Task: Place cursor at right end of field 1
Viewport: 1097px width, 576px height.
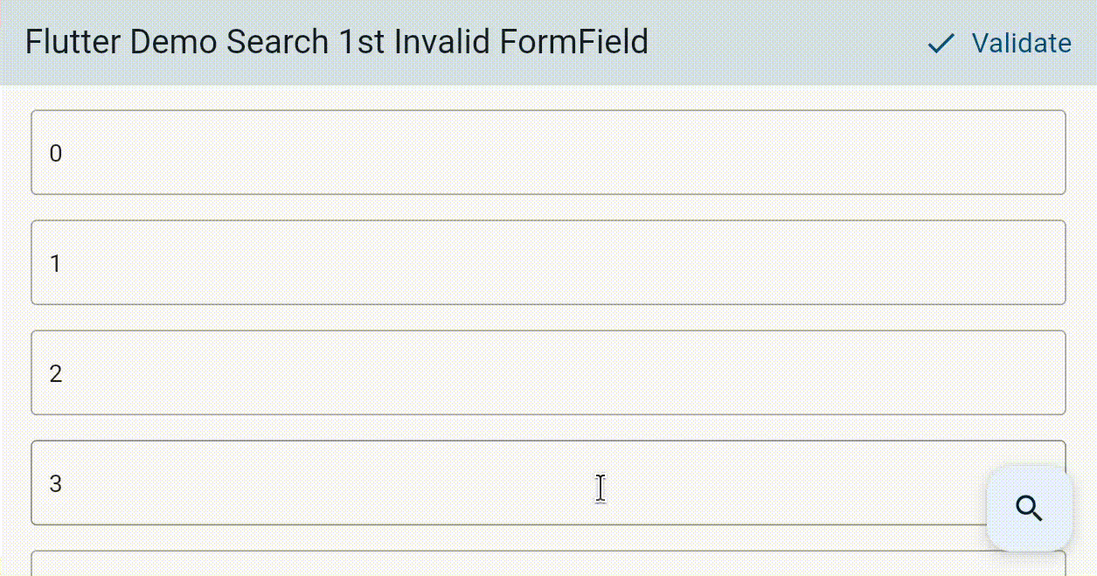Action: tap(1045, 263)
